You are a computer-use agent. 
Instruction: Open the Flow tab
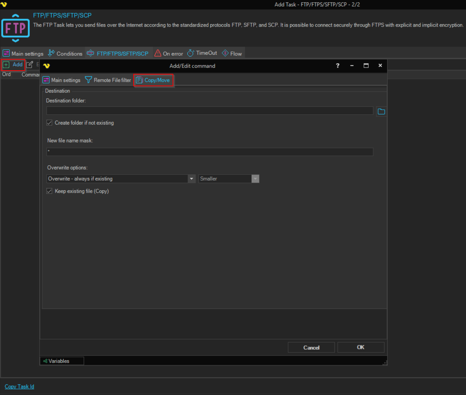tap(232, 54)
